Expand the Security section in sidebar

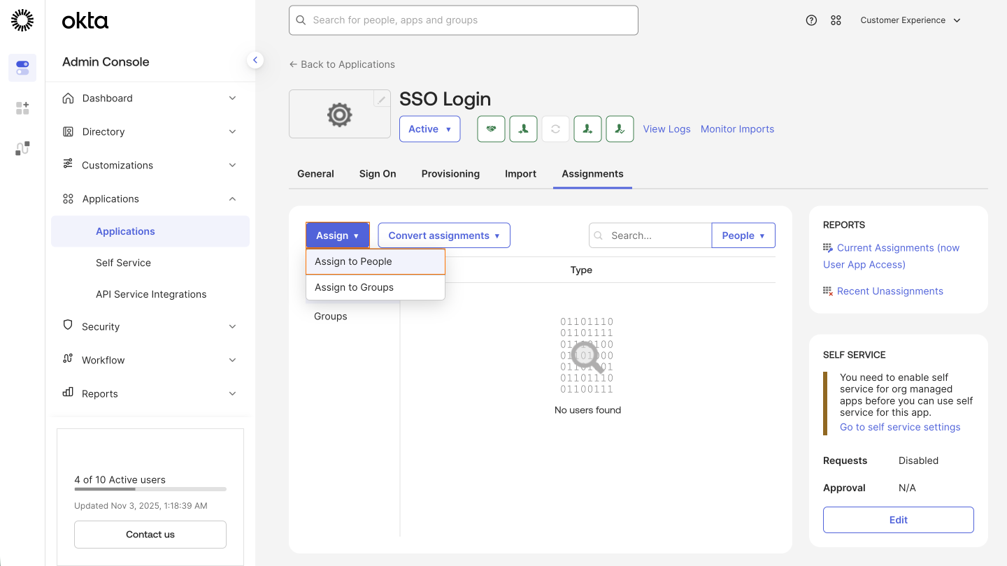(x=232, y=326)
